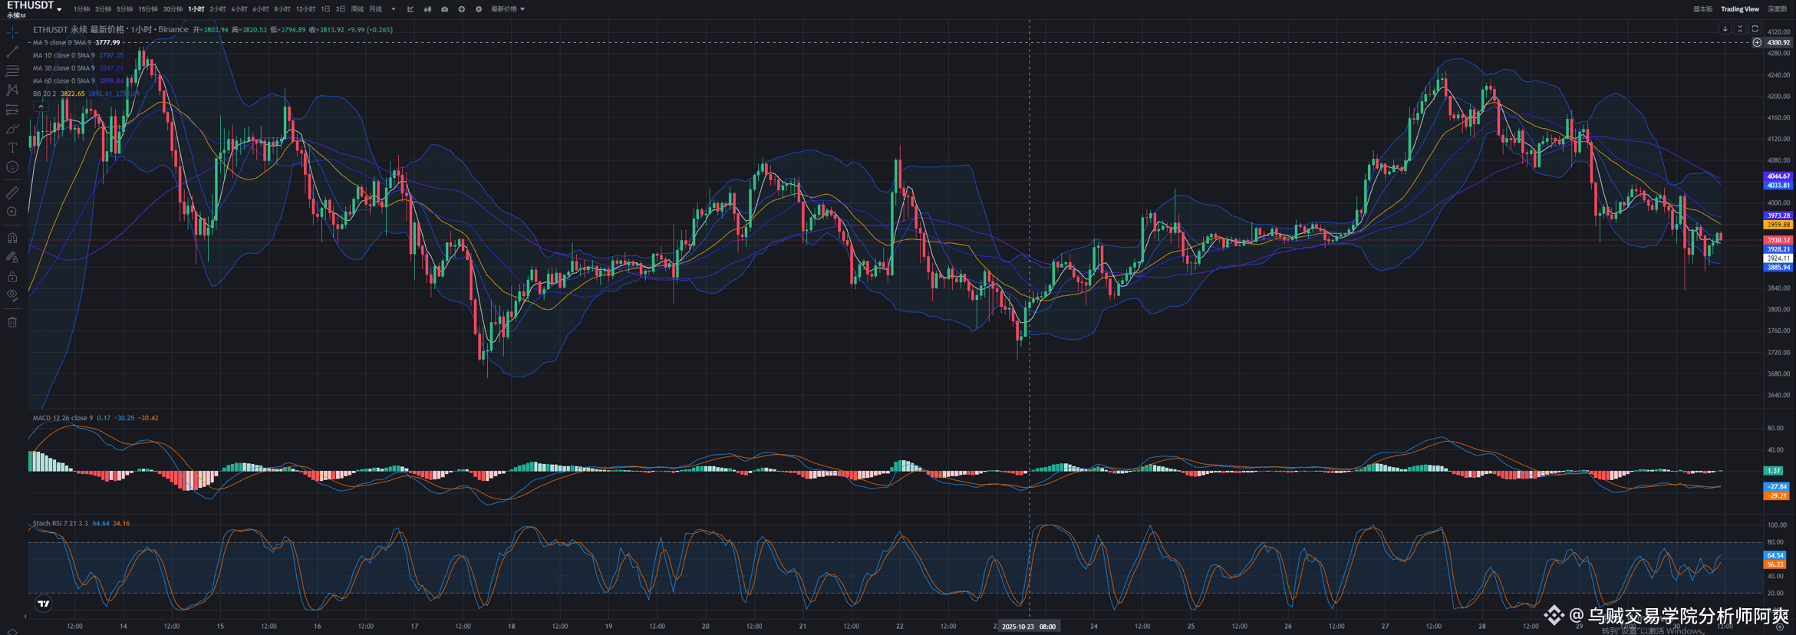
Task: Click the MA 5 close indicator legend
Action: pos(76,42)
